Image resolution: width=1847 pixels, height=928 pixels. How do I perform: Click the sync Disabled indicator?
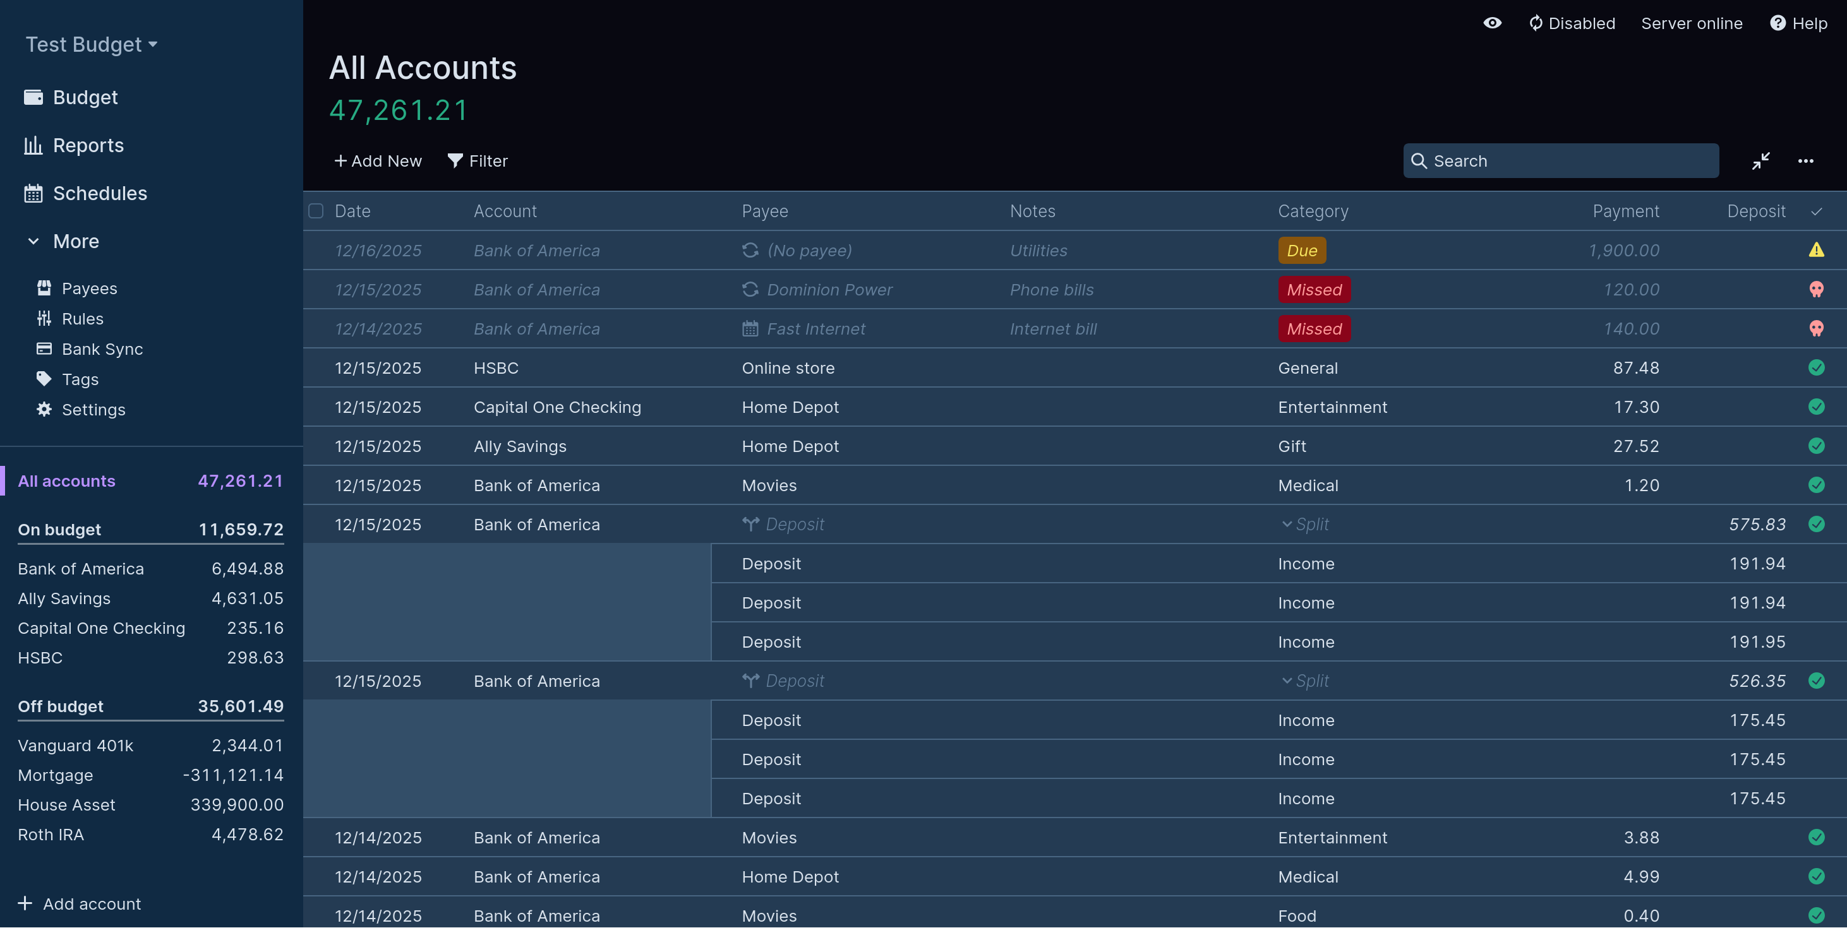pos(1572,23)
